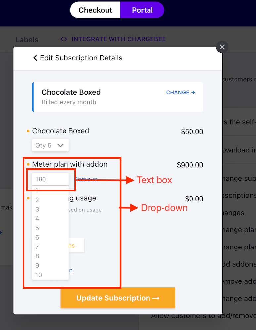
Task: Click the addon quantity text box showing 180
Action: (50, 179)
